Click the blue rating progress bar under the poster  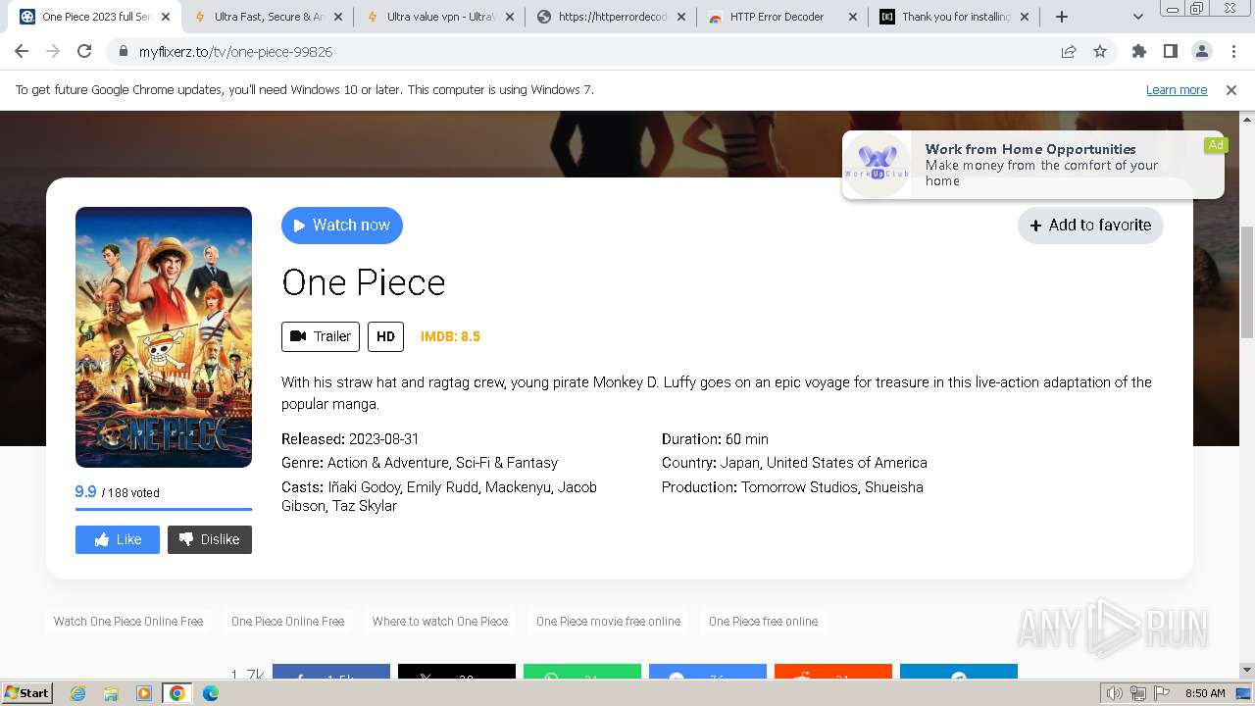tap(164, 509)
